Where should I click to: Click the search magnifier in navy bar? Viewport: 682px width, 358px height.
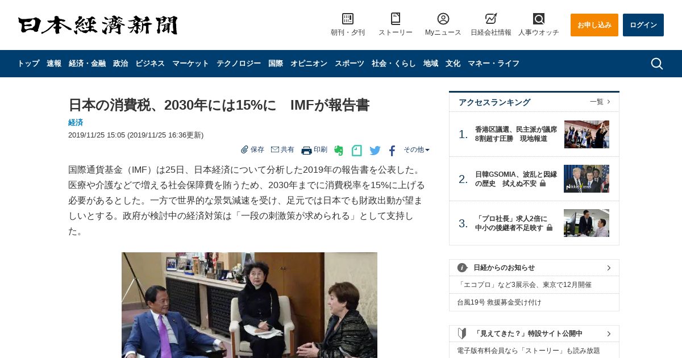pos(657,64)
